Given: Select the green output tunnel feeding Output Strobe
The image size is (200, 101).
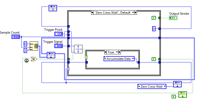Looking at the screenshot, I should pos(160,18).
